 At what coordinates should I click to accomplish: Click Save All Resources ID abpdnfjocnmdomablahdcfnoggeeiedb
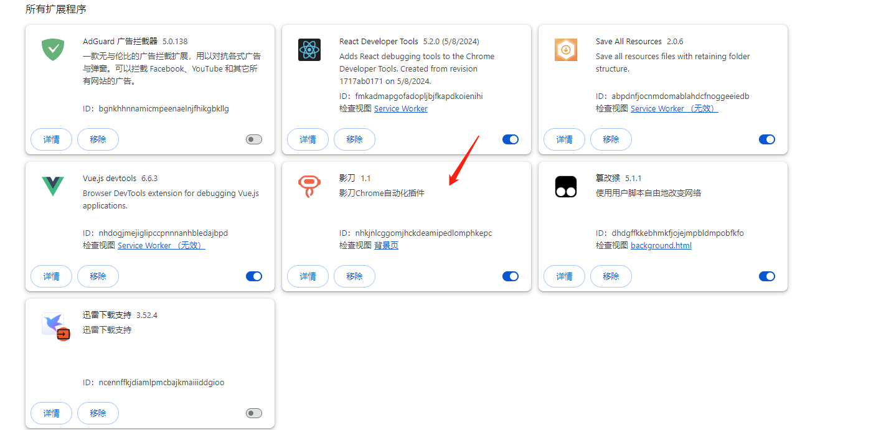click(x=672, y=96)
